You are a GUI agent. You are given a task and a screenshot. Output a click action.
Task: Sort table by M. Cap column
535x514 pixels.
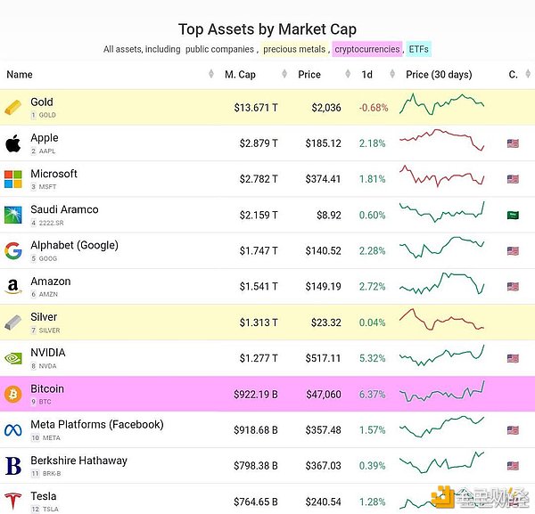coord(241,75)
